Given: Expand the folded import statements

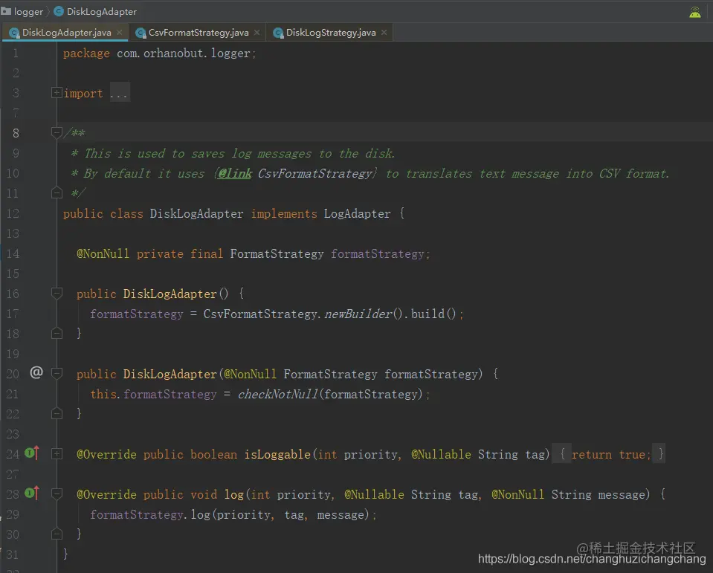Looking at the screenshot, I should coord(57,93).
